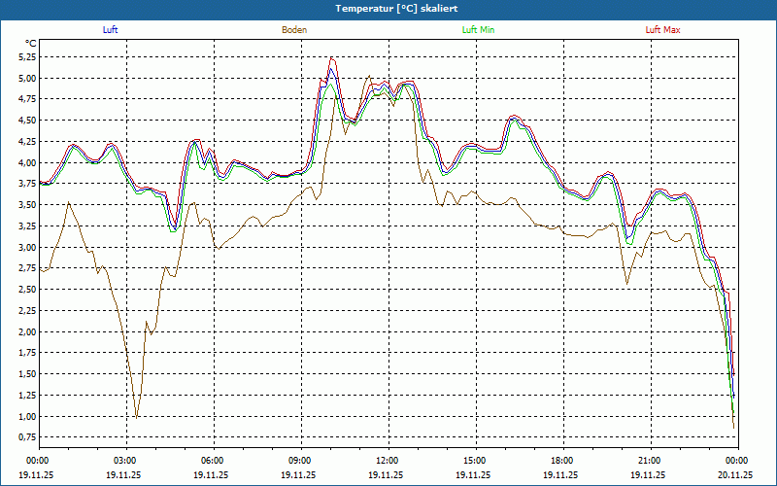Click the Boden curve's lowest dip after 03:00

click(137, 417)
